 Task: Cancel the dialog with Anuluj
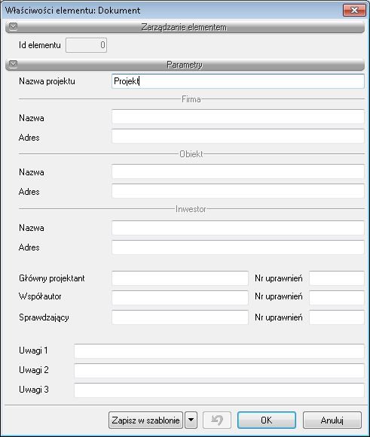(332, 420)
